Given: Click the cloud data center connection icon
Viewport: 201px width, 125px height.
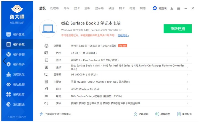Looking at the screenshot, I should click(41, 114).
